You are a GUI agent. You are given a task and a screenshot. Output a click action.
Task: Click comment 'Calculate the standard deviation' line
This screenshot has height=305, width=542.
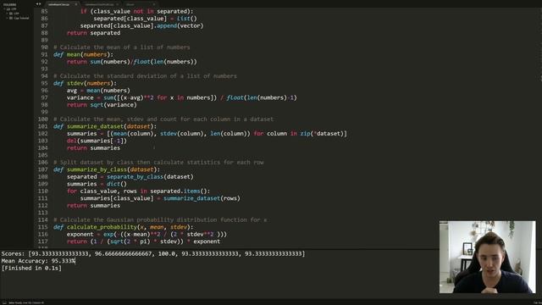point(145,75)
